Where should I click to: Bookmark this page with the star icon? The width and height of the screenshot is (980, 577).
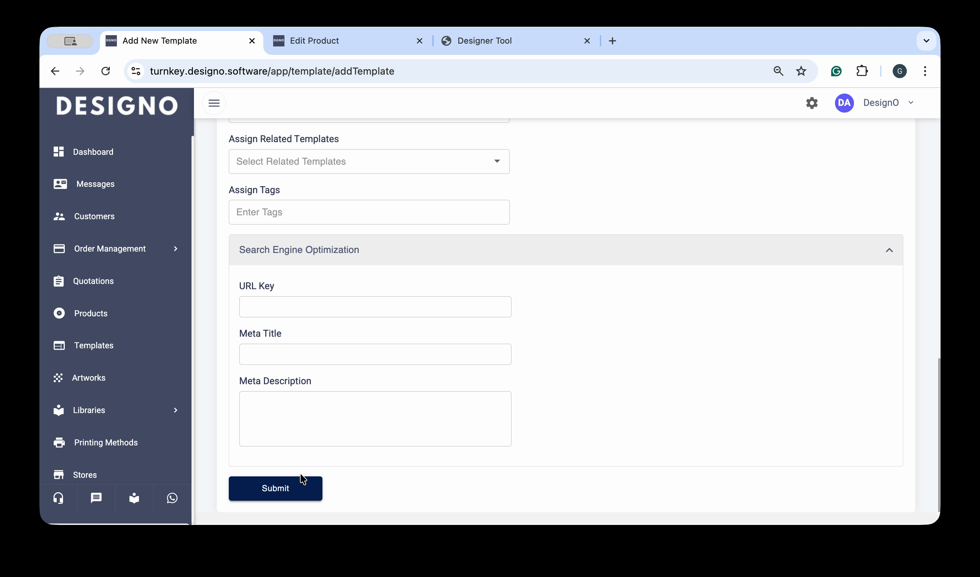point(801,71)
